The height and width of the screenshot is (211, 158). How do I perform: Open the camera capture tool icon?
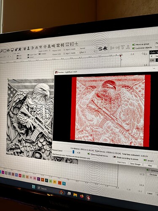[x=8, y=50]
